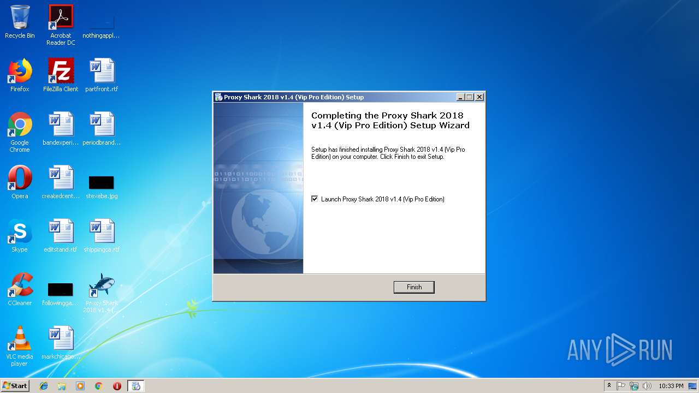The width and height of the screenshot is (699, 393).
Task: Uncheck Launch Proxy Shark 2018 checkbox
Action: 315,199
